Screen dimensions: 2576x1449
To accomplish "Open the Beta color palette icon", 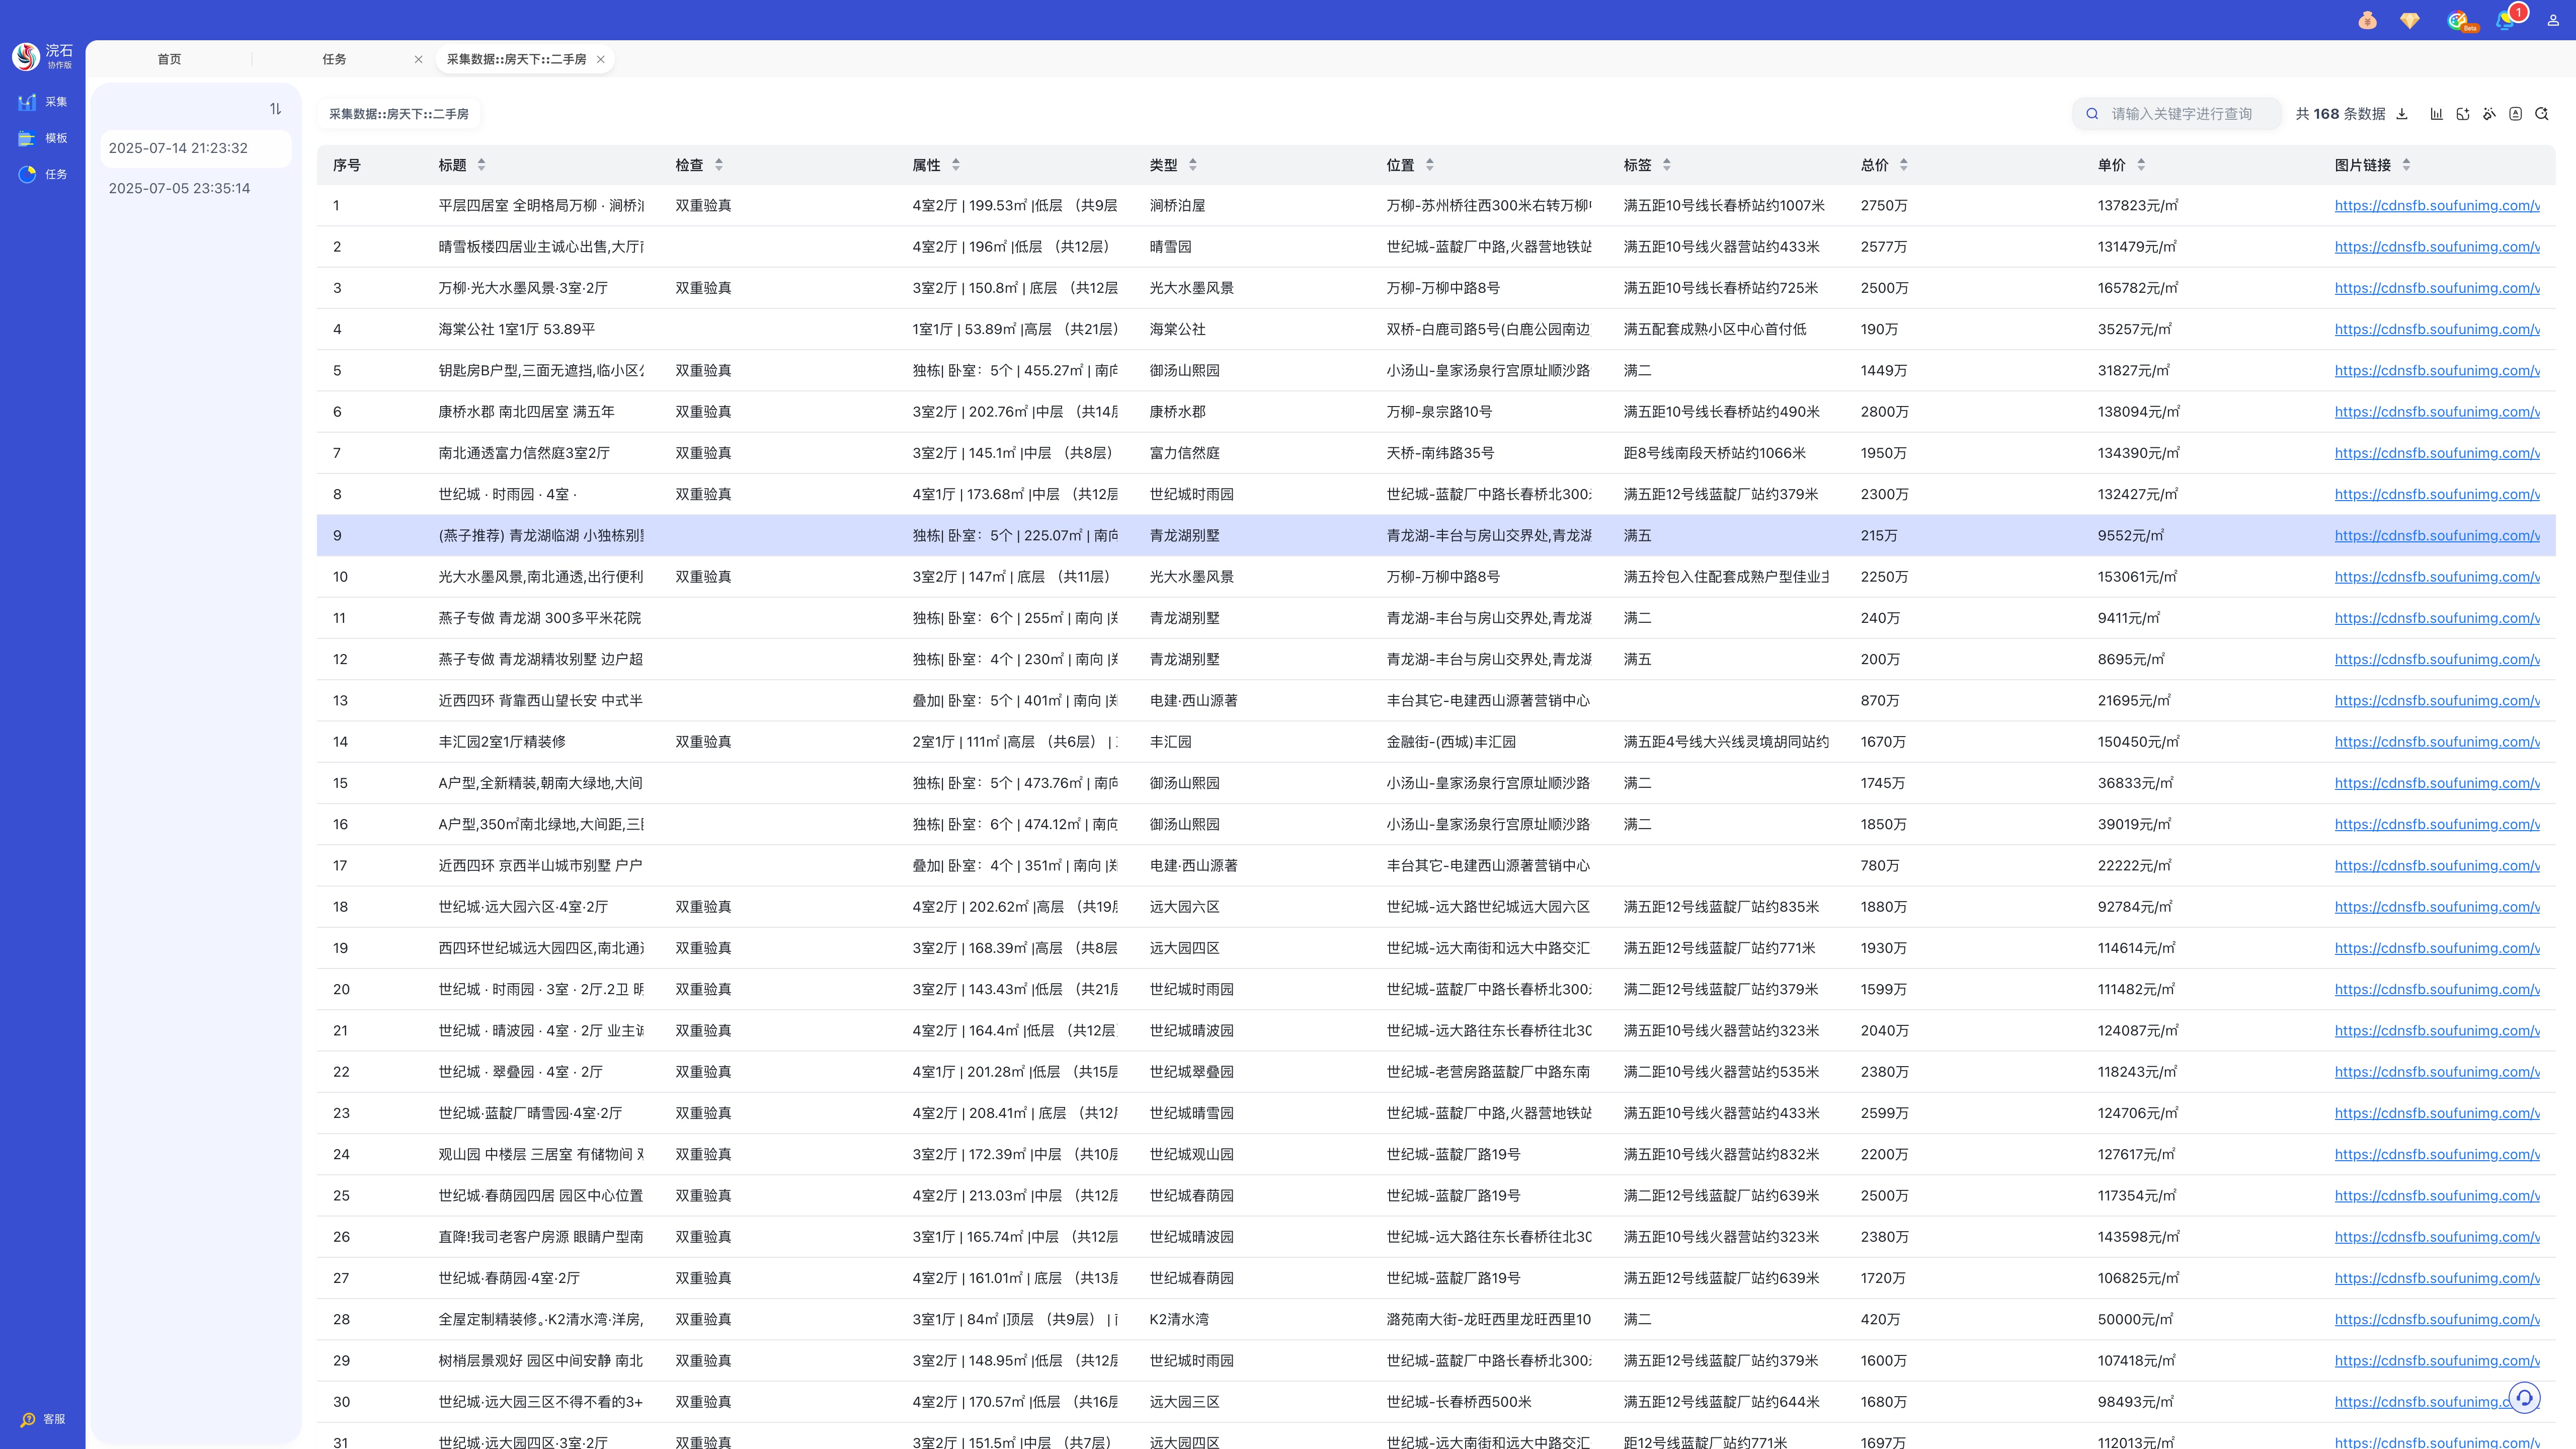I will pyautogui.click(x=2458, y=20).
